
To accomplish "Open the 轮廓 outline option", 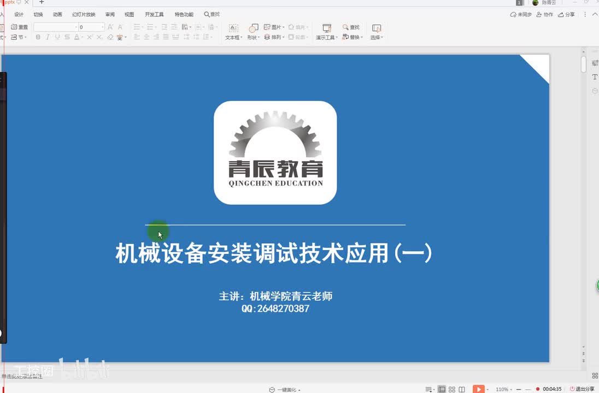I will [298, 37].
